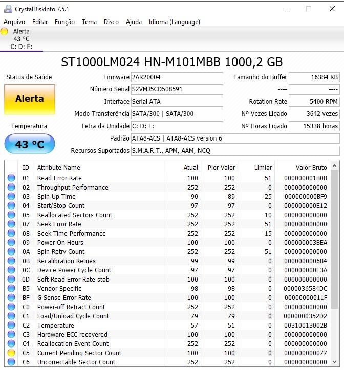Click blue status icon for Seek Time Performance
Viewport: 344px width, 370px height.
(x=11, y=234)
